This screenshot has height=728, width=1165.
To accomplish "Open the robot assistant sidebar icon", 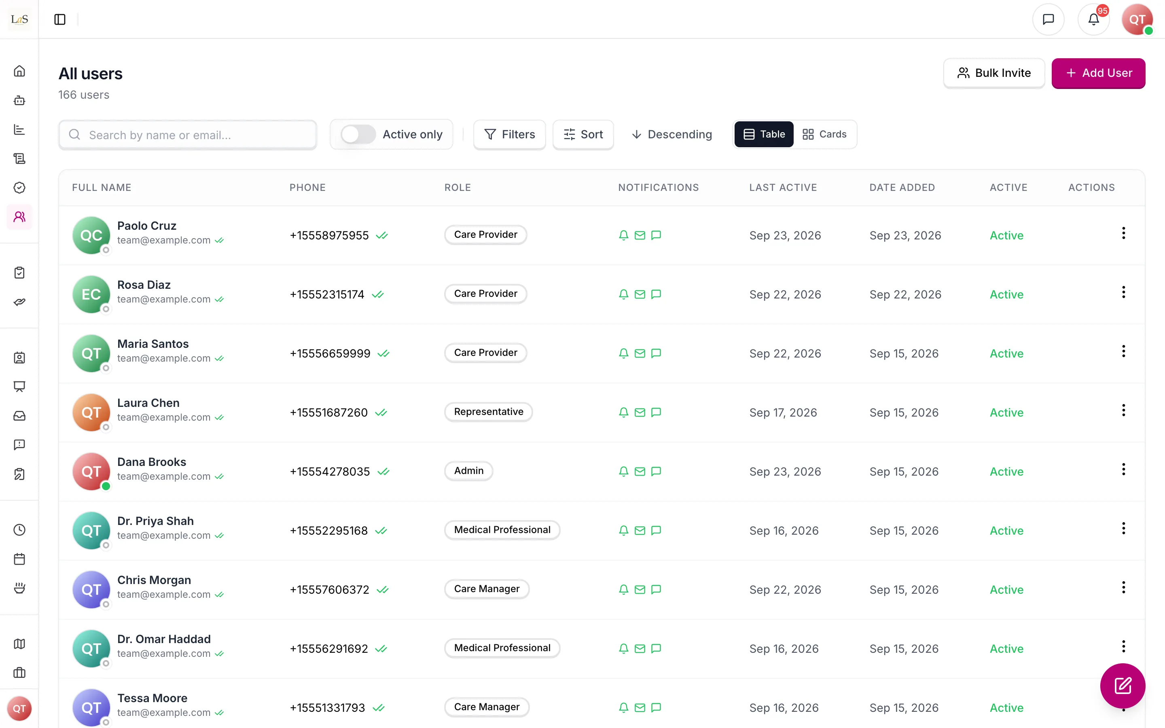I will pyautogui.click(x=19, y=100).
